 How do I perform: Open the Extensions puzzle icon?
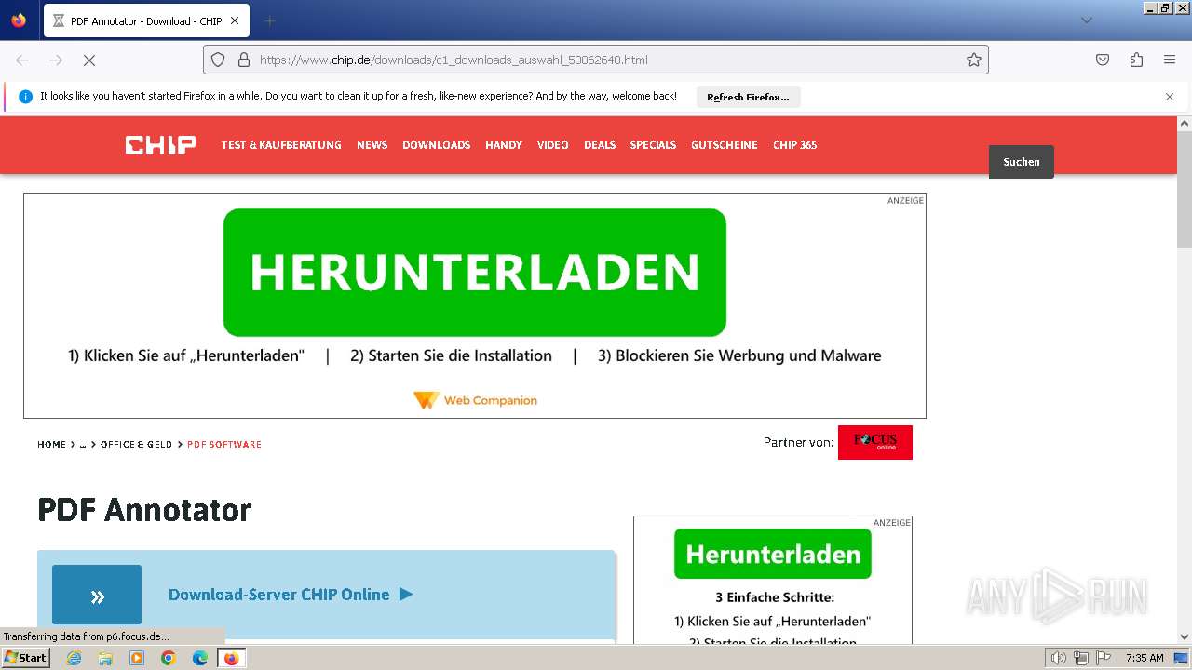1136,60
